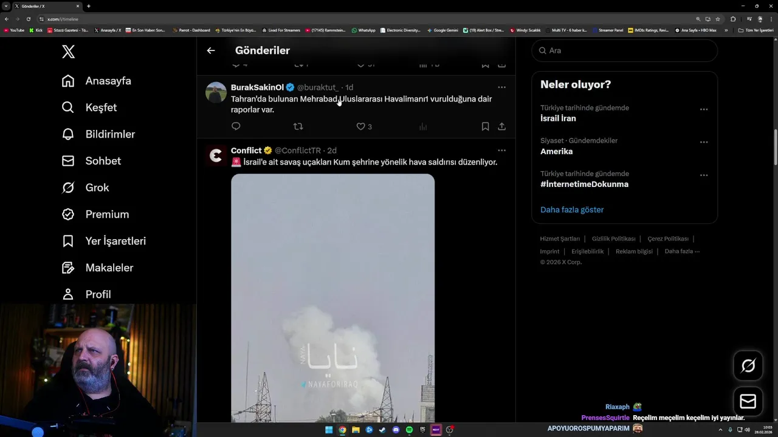This screenshot has width=778, height=437.
Task: Open the Chrome tab search dropdown
Action: click(6, 6)
